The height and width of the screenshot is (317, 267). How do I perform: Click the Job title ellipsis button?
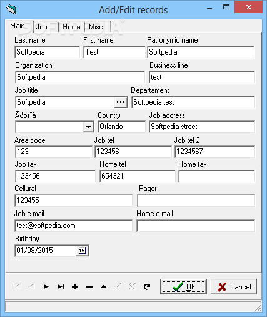click(x=121, y=102)
